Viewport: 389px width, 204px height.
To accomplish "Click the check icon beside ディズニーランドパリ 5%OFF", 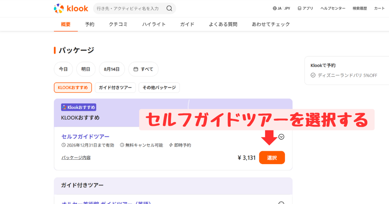I will [313, 75].
